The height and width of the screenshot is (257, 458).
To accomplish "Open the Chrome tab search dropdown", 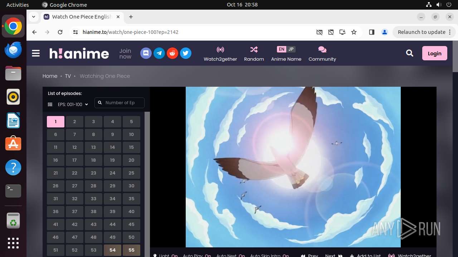I will click(33, 17).
